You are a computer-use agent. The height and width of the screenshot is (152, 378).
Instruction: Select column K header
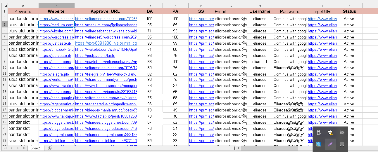click(350, 6)
